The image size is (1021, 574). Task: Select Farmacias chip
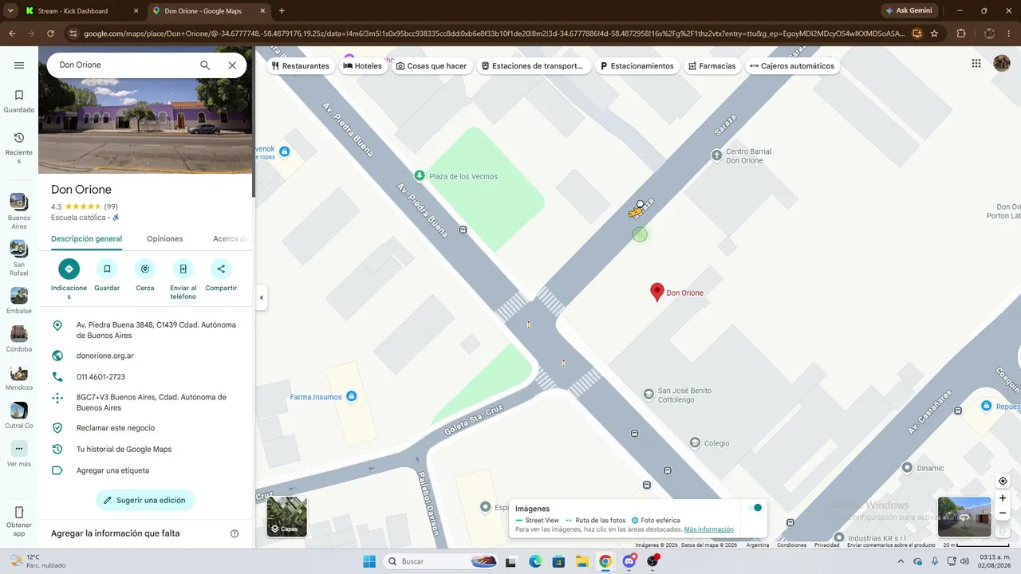coord(712,66)
